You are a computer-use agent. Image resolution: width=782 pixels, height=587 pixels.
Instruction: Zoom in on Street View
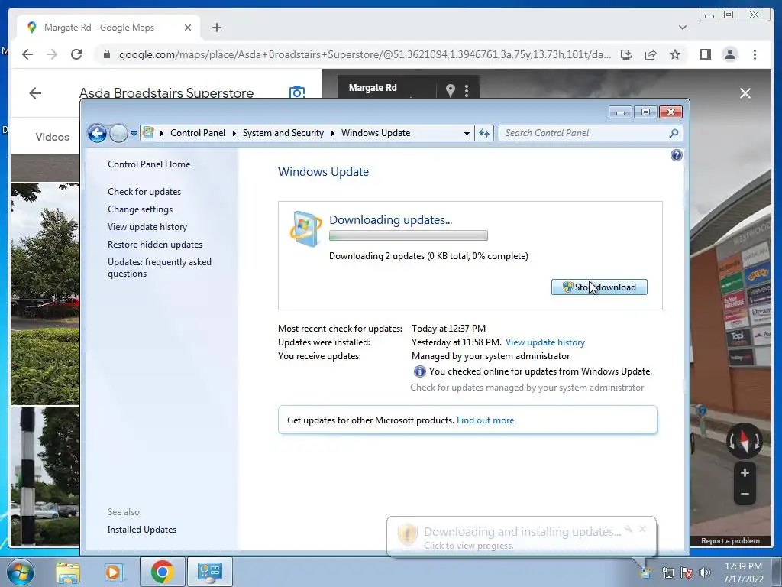click(x=745, y=472)
